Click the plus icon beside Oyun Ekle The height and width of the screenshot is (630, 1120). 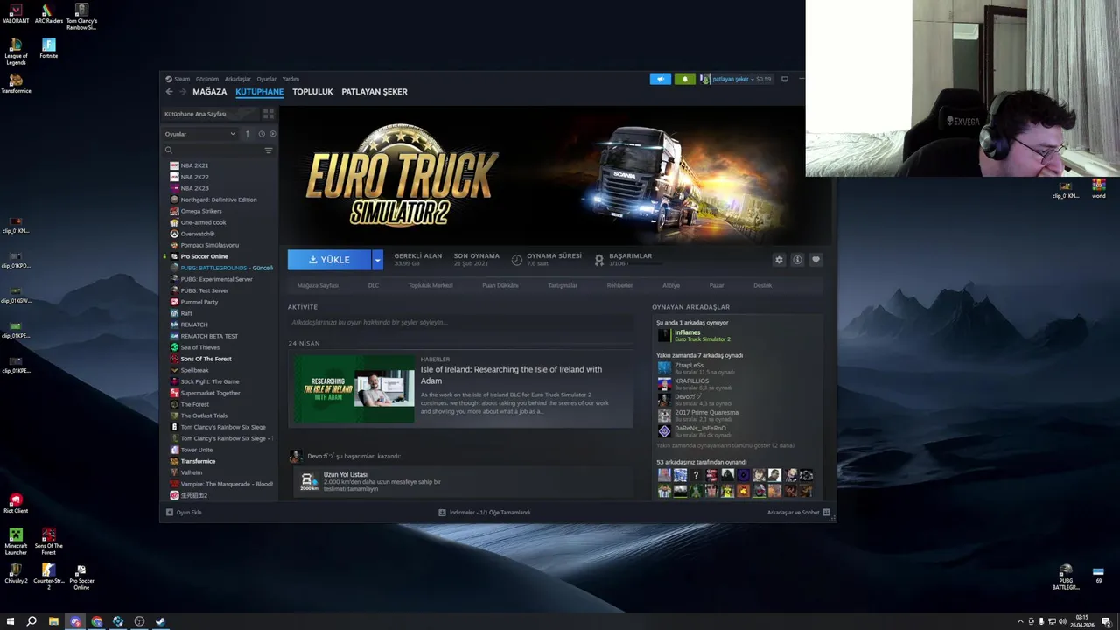[x=169, y=513]
